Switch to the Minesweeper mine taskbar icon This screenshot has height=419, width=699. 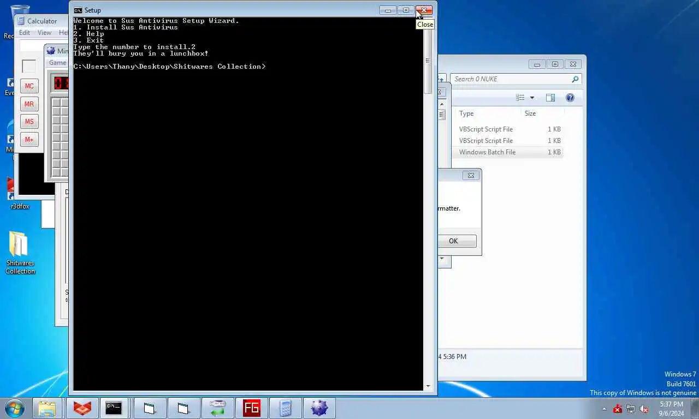pos(319,408)
